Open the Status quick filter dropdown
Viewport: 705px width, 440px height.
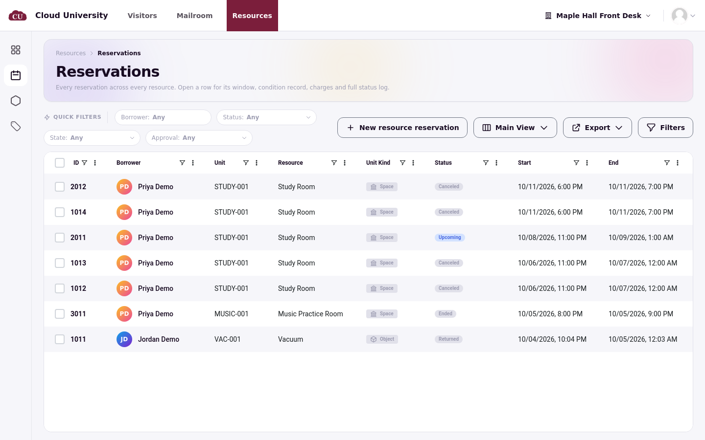(266, 117)
